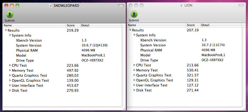Expand Quartz Graphics Test in SNOWLEOPARD window
Viewport: 248px width, 112px height.
(10, 75)
